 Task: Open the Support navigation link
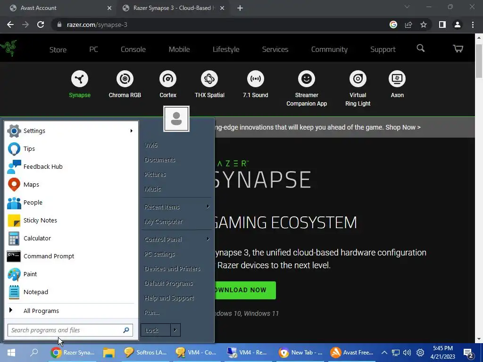click(x=383, y=49)
